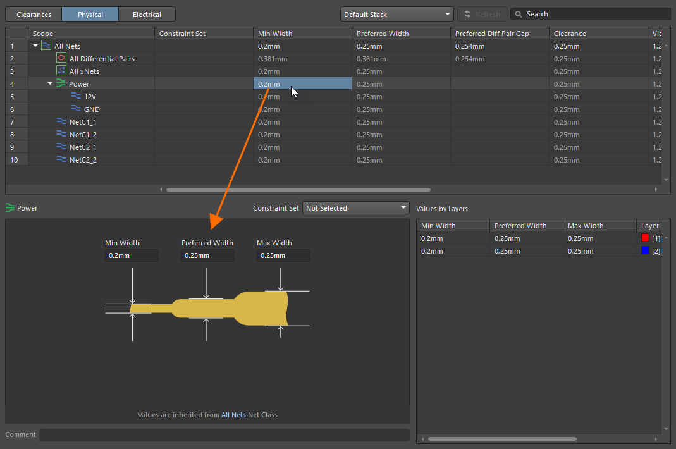
Task: Click the search magnifier icon
Action: [519, 14]
